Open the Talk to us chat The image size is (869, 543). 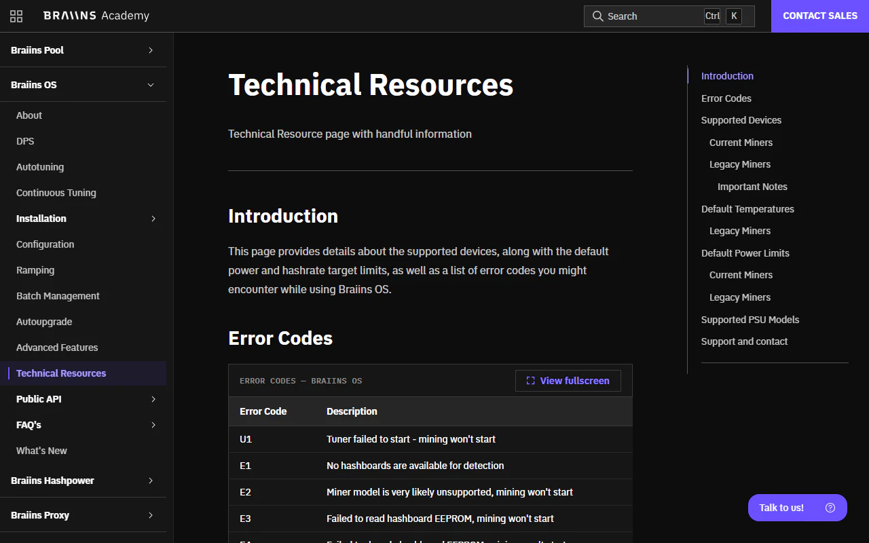point(798,508)
